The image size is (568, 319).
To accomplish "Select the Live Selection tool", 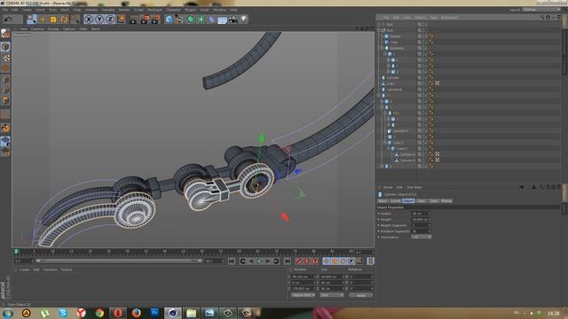I will coord(32,19).
